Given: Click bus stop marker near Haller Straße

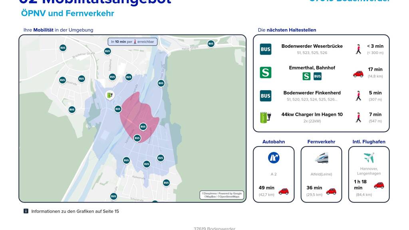Looking at the screenshot, I should [211, 44].
